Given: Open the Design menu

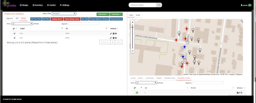Looking at the screenshot, I should pyautogui.click(x=24, y=5).
